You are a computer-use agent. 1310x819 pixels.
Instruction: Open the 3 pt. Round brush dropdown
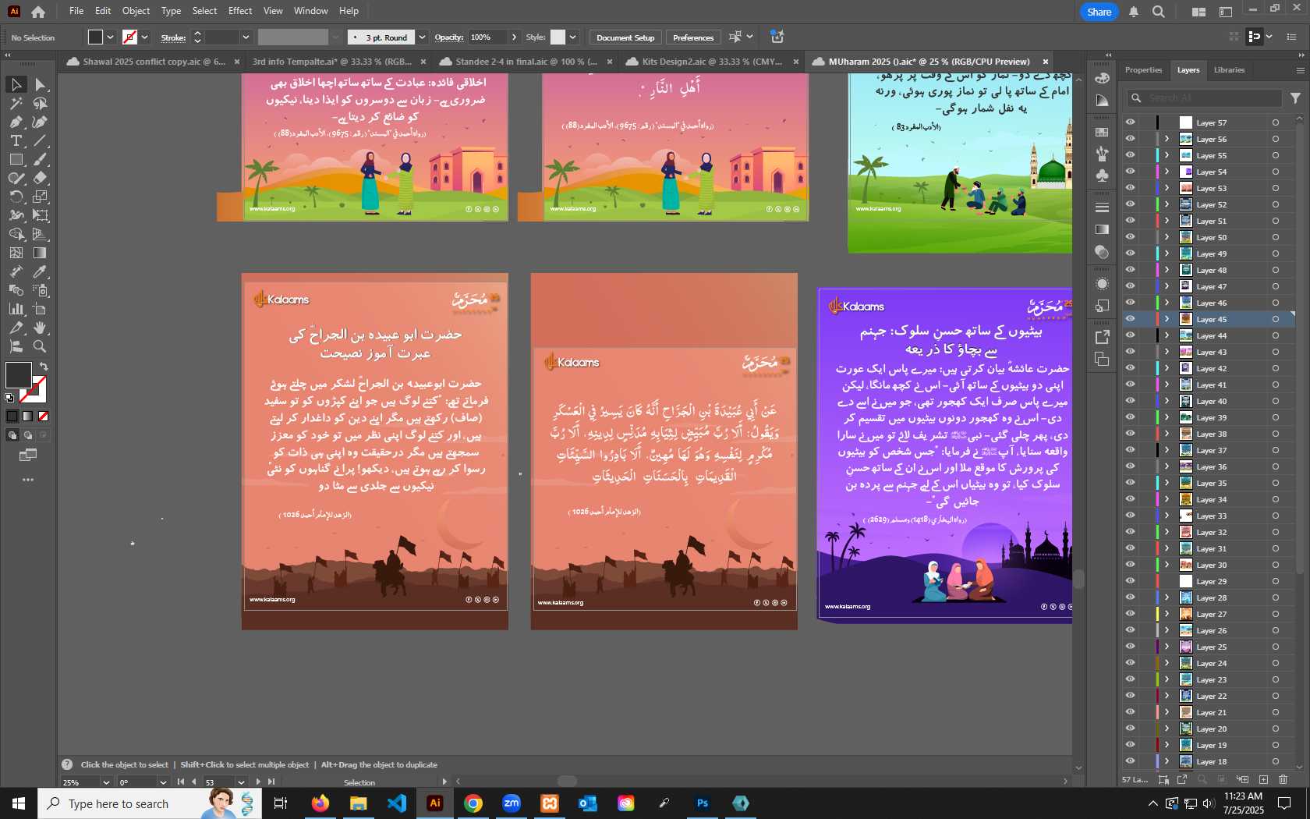[x=422, y=37]
